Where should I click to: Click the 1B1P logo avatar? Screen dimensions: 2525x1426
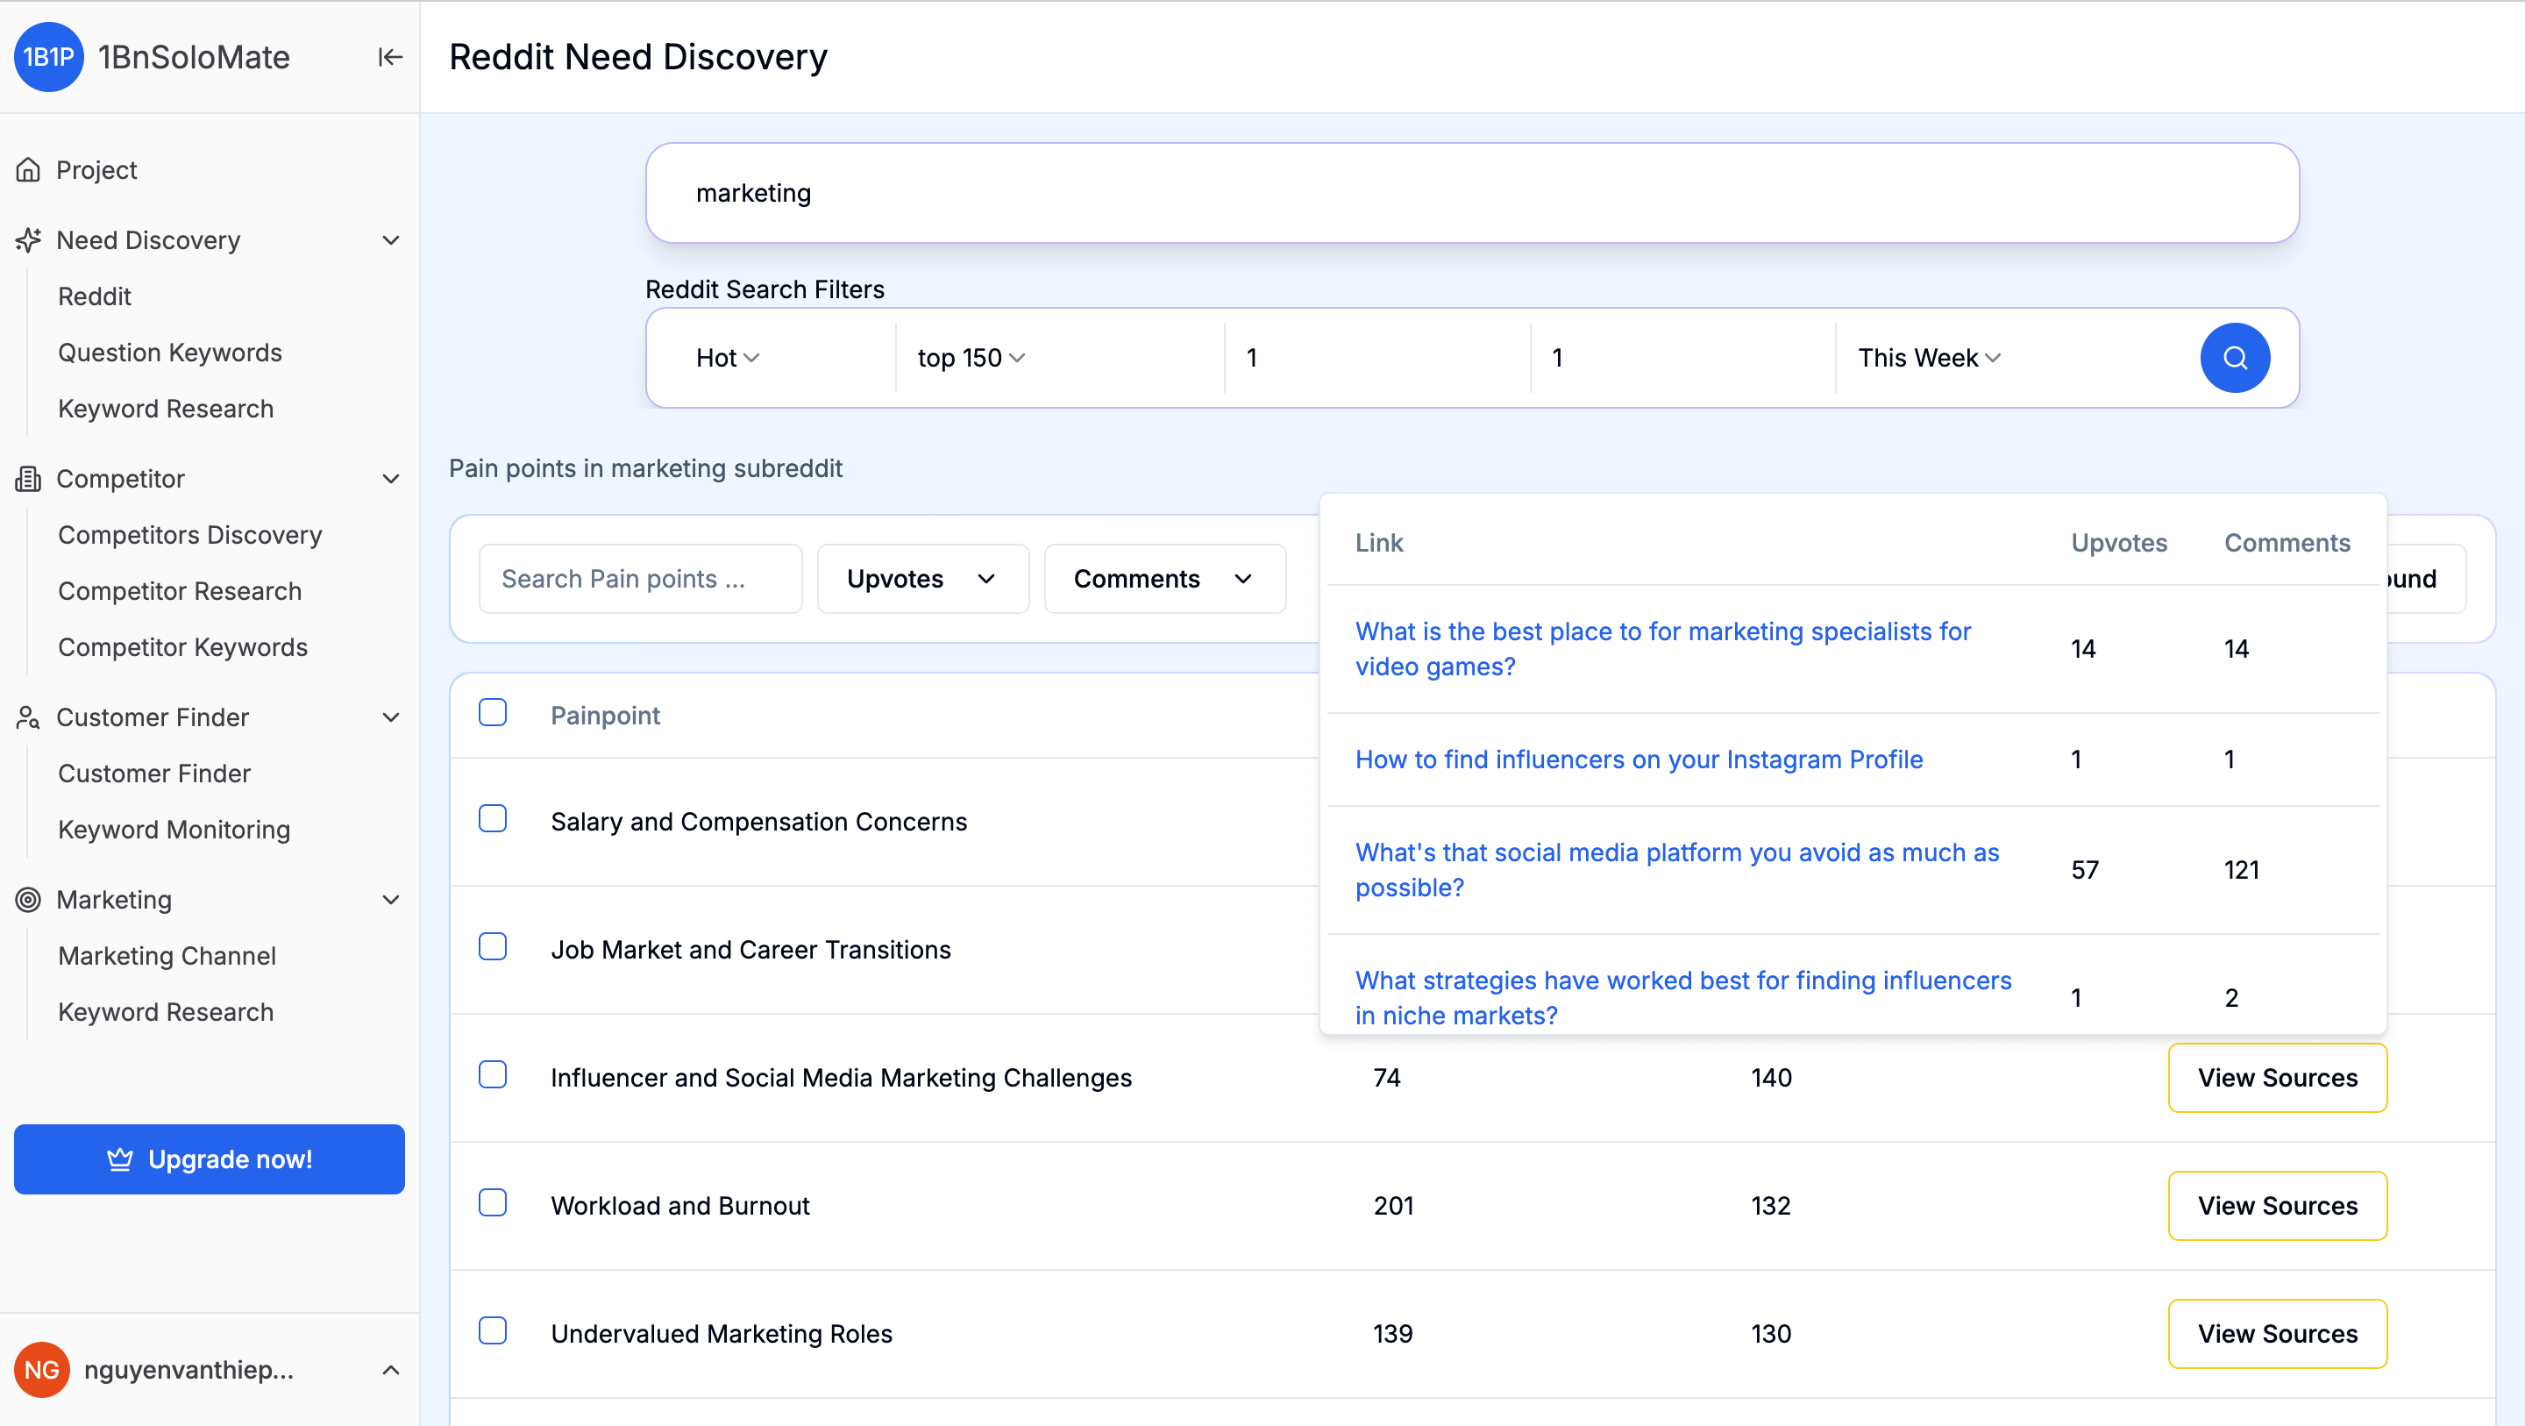point(48,57)
